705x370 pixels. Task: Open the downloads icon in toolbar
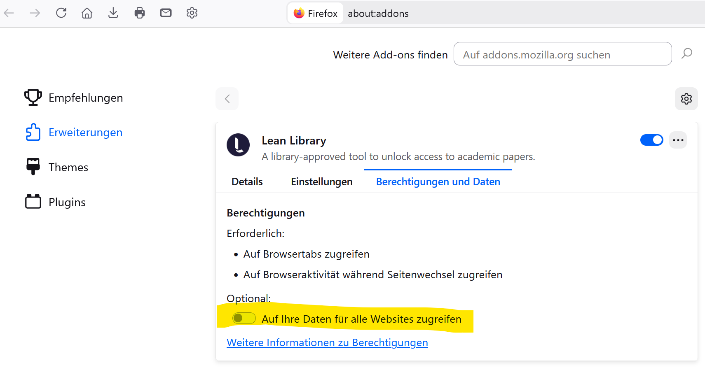click(x=113, y=13)
